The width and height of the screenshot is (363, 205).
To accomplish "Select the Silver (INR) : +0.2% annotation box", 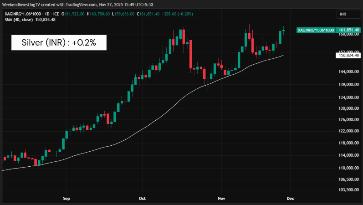I will [x=58, y=42].
